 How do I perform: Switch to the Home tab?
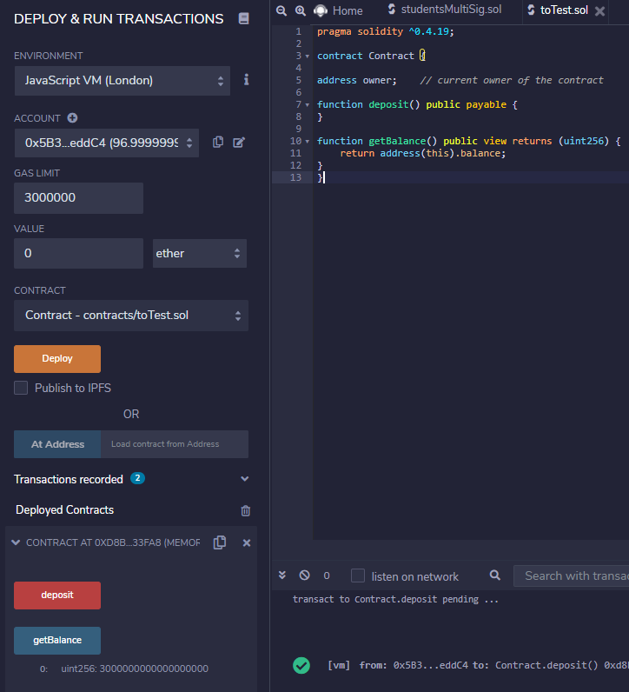tap(338, 10)
